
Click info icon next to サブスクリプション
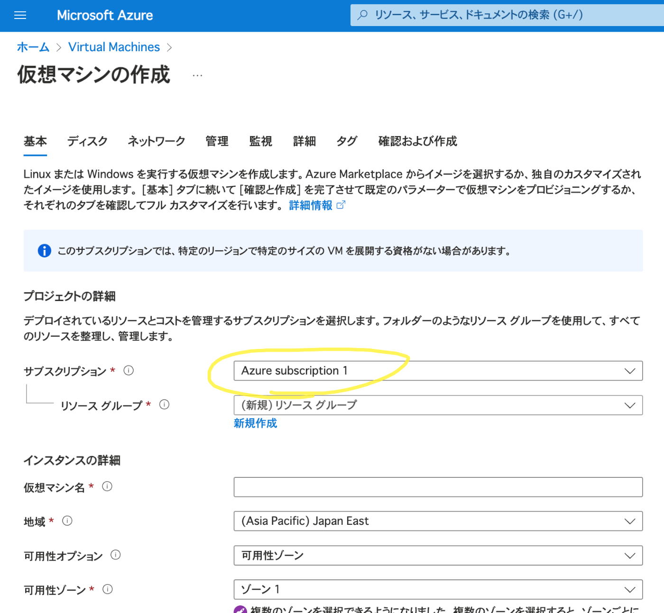tap(129, 371)
